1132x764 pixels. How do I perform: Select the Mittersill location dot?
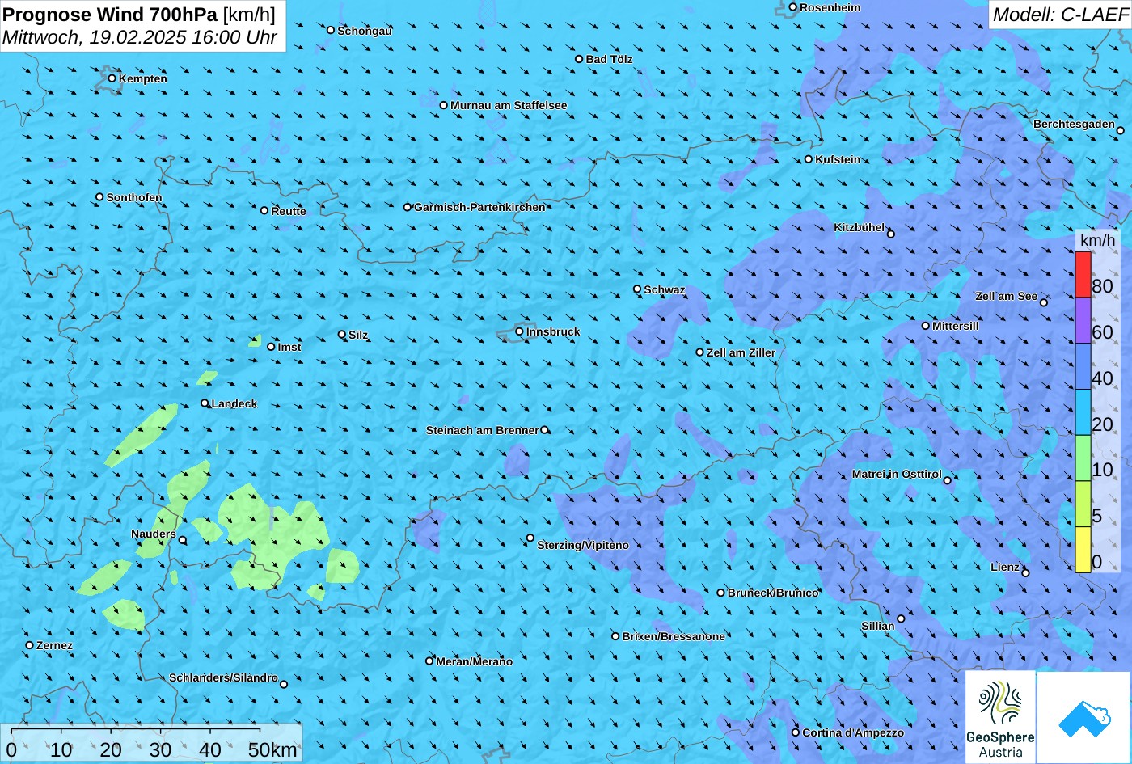click(925, 326)
